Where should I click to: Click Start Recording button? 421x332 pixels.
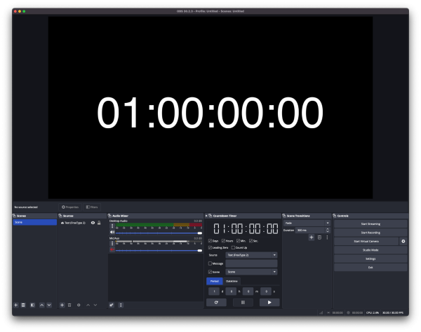(x=370, y=232)
